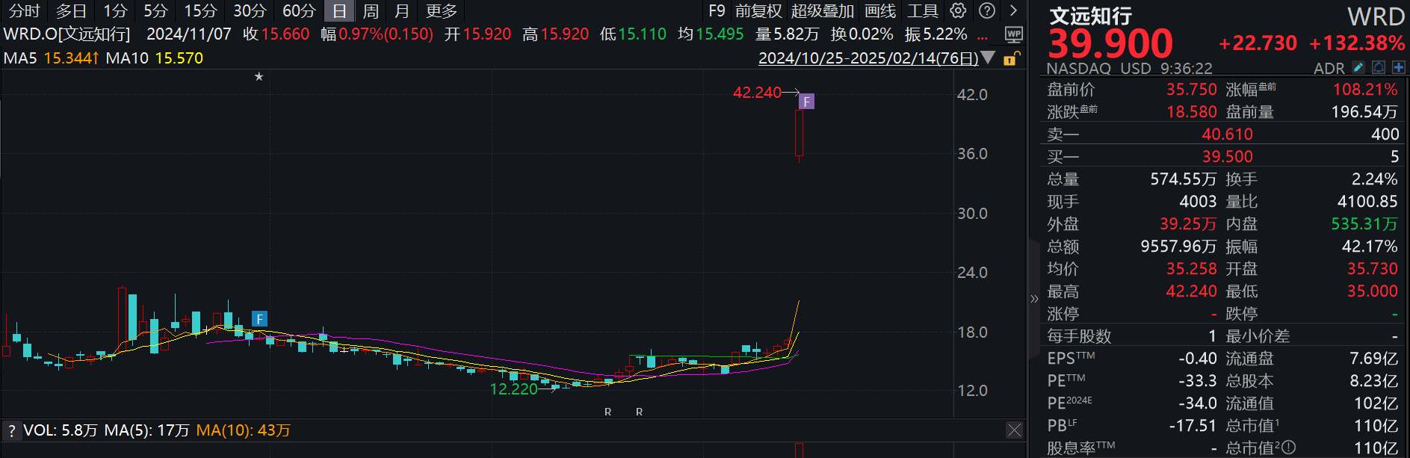This screenshot has width=1410, height=458.
Task: Select the 30分 period tab
Action: 250,11
